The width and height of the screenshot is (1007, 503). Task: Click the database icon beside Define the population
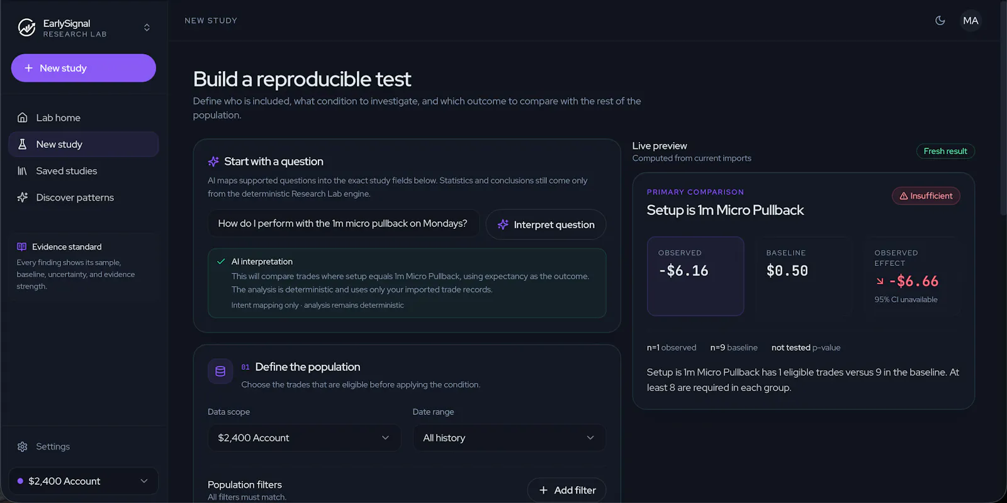[220, 372]
